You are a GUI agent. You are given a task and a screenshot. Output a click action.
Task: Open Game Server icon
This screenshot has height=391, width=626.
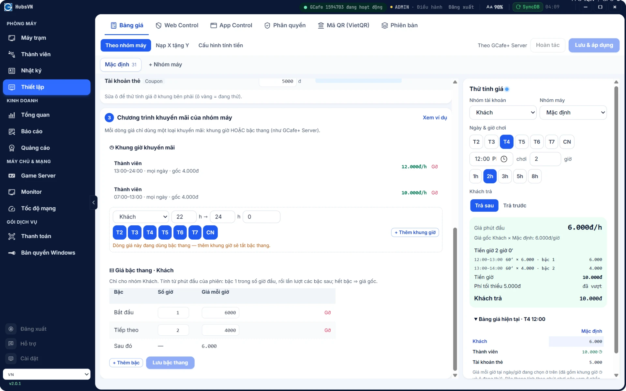coord(12,175)
